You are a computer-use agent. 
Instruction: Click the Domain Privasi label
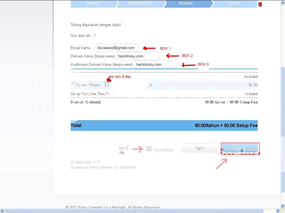(88, 85)
